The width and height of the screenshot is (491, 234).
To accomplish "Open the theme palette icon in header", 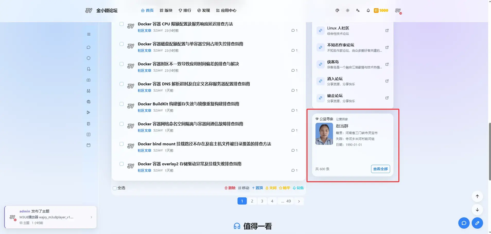I will point(337,11).
